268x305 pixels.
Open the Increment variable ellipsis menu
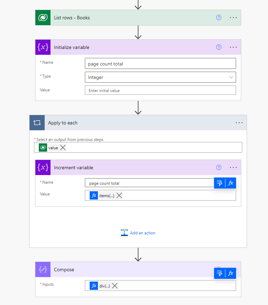coord(233,167)
